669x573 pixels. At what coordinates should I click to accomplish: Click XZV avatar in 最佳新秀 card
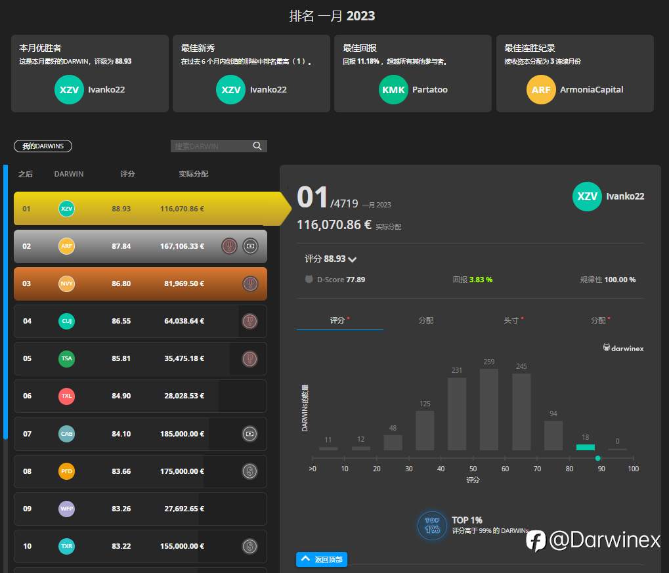click(x=230, y=90)
